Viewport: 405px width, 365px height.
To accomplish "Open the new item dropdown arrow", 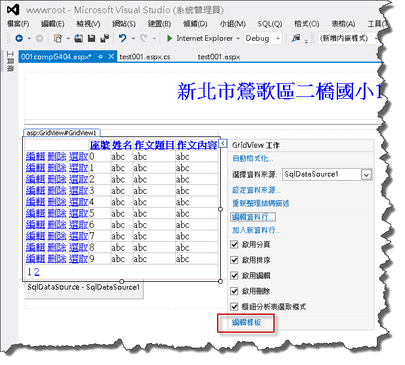I will tap(68, 38).
